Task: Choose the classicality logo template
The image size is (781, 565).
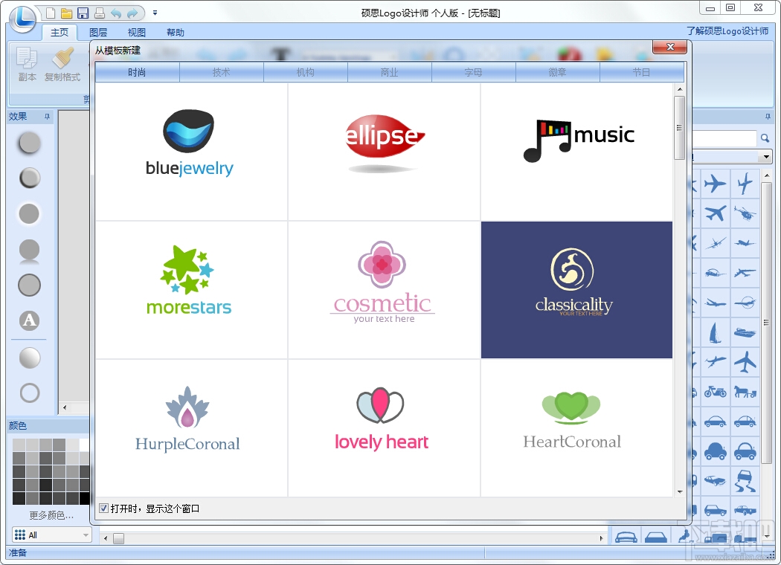Action: pyautogui.click(x=576, y=290)
